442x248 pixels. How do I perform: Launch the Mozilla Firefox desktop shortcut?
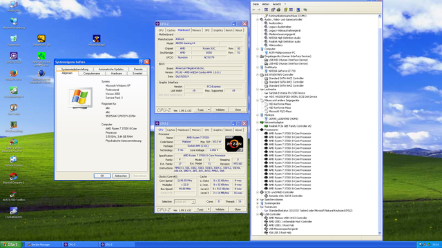14,75
